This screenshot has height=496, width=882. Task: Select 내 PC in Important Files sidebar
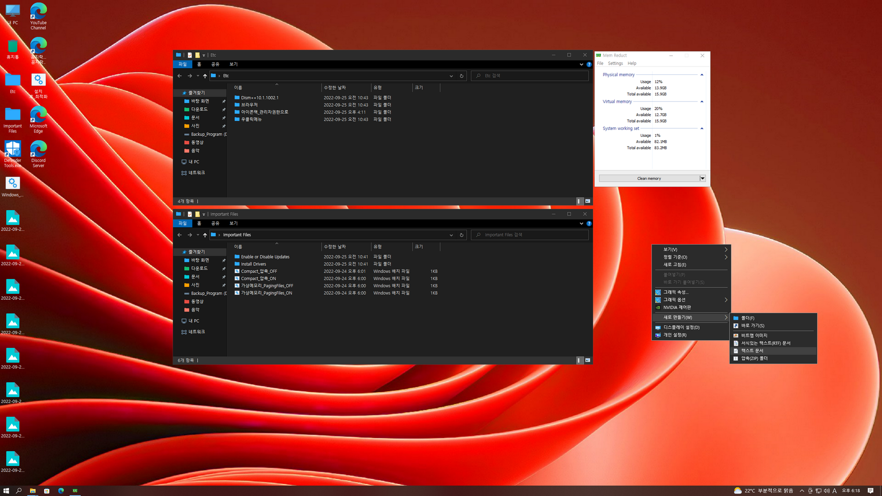point(193,321)
